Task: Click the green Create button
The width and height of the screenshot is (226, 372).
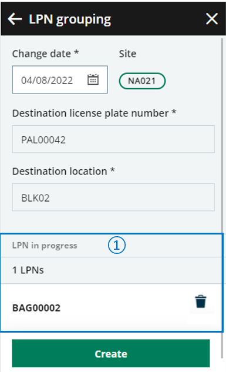Action: tap(111, 354)
